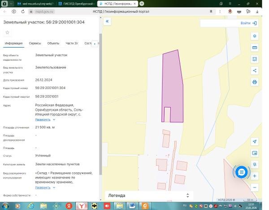Select date value 26.12.2024
This screenshot has height=210, width=269.
(43, 80)
